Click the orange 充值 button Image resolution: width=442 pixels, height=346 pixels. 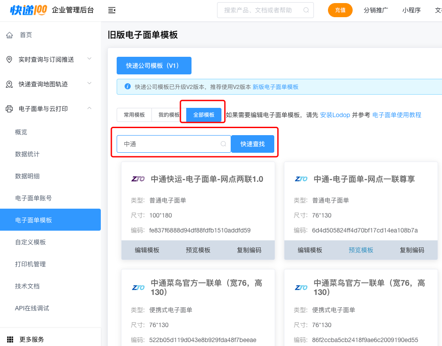point(340,10)
